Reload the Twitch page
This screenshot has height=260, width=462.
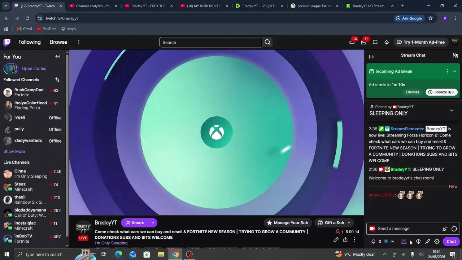pos(27,18)
